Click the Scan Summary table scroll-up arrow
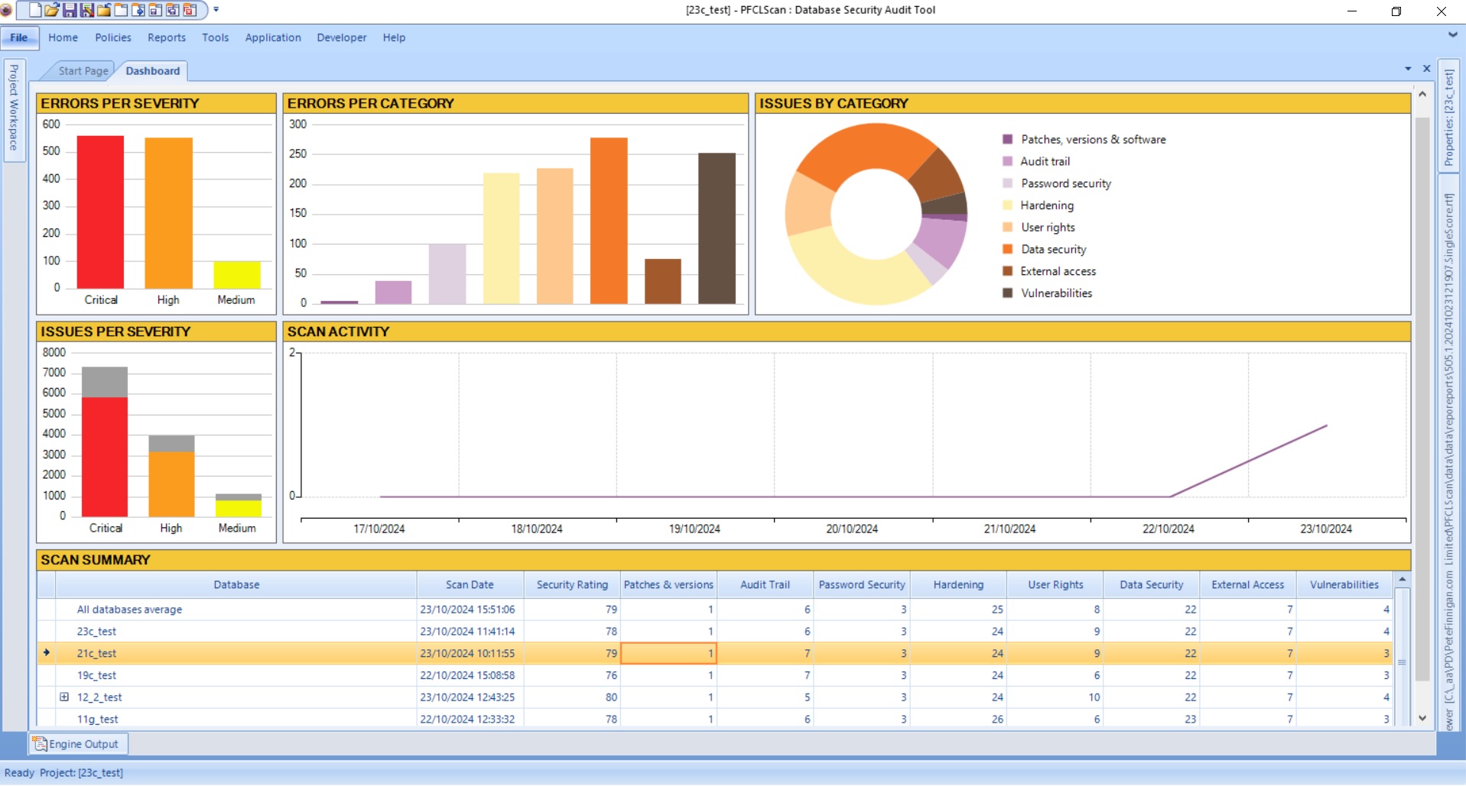Image resolution: width=1466 pixels, height=786 pixels. click(1402, 580)
